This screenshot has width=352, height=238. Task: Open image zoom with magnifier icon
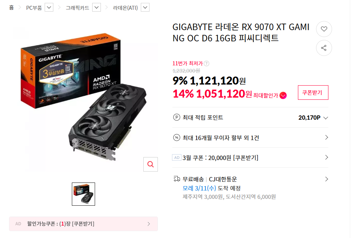coord(150,164)
